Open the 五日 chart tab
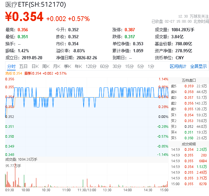Viewport: 209px width, 196px height. click(23, 66)
